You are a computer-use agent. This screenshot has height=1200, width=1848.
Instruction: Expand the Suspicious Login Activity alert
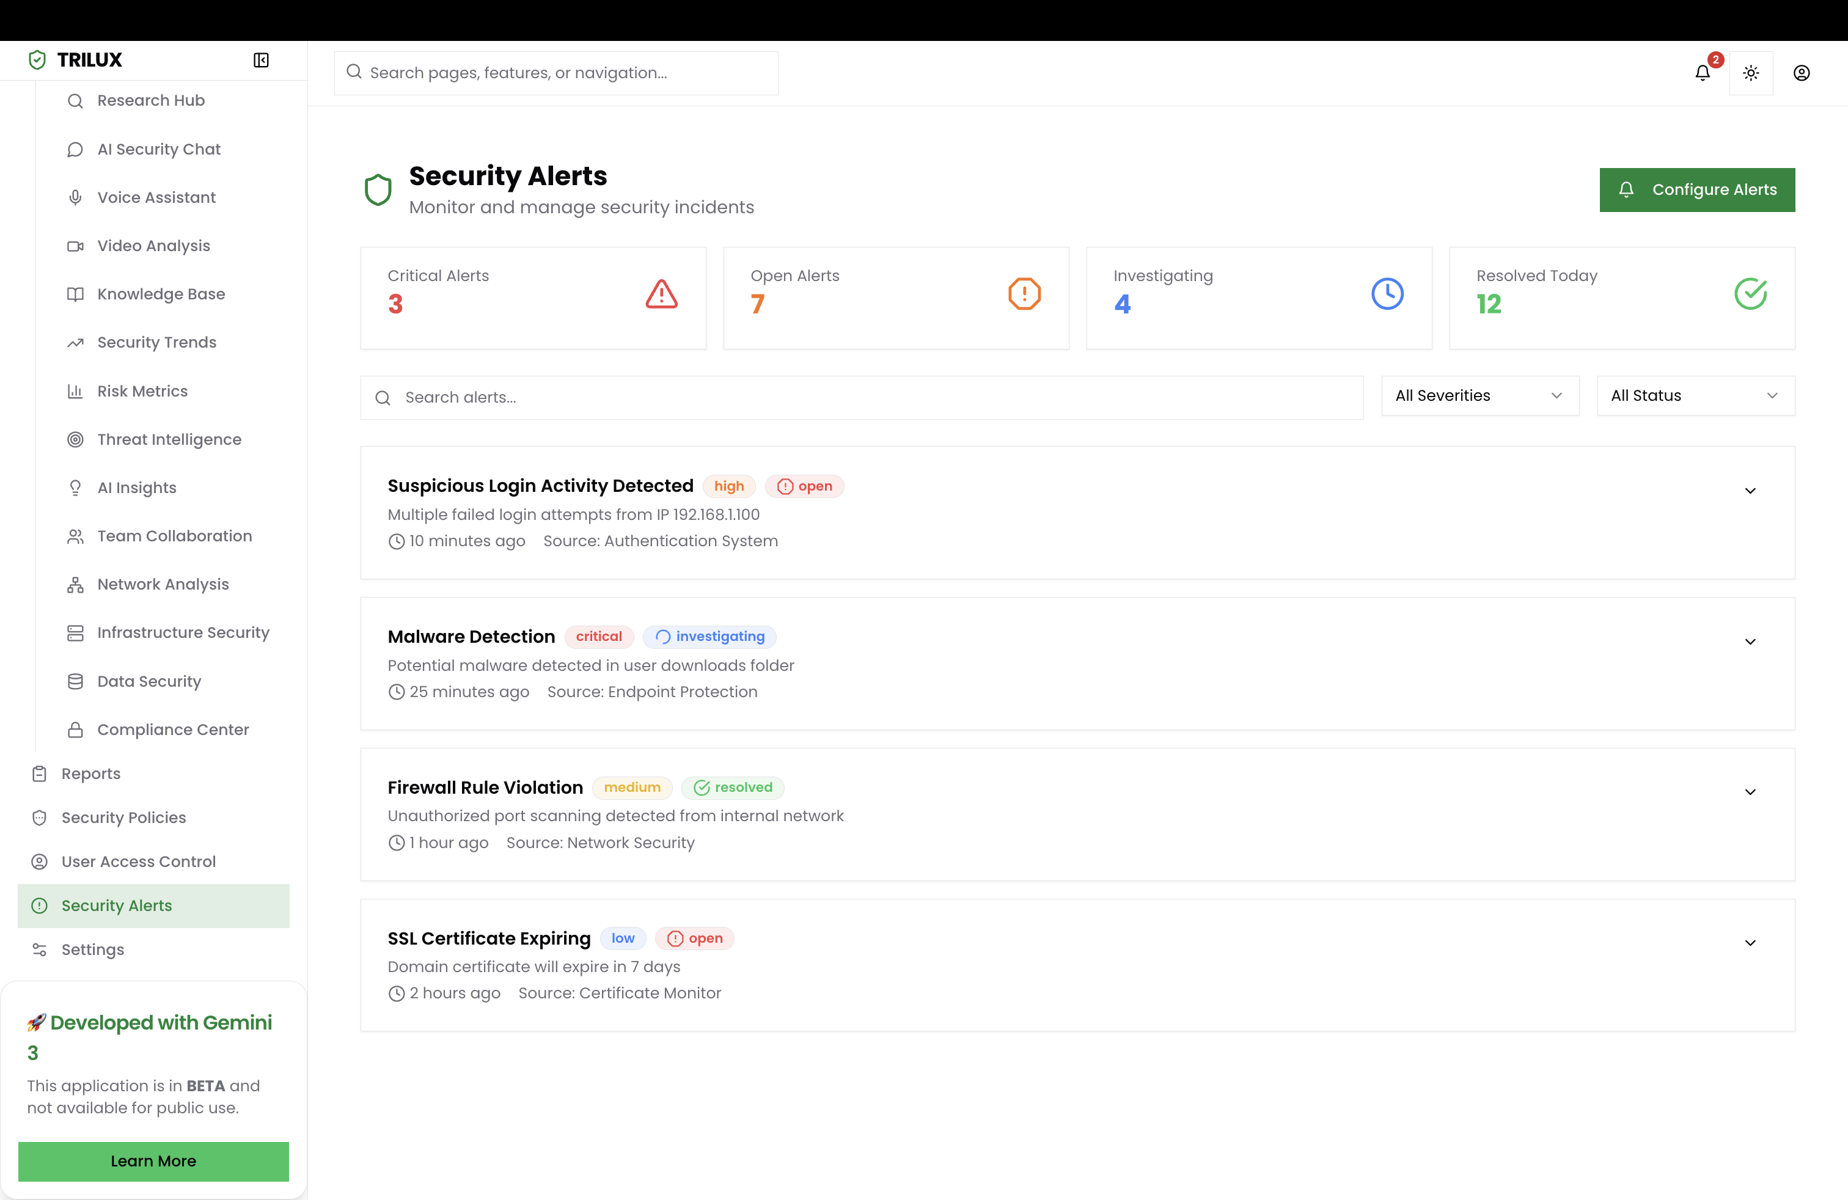1750,491
